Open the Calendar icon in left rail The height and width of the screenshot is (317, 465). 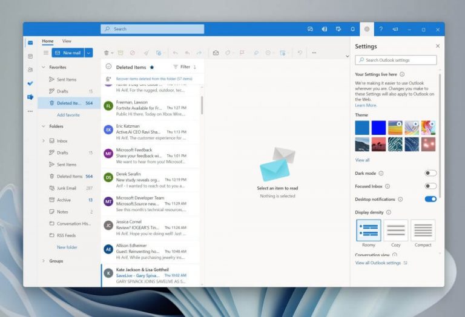[x=30, y=56]
